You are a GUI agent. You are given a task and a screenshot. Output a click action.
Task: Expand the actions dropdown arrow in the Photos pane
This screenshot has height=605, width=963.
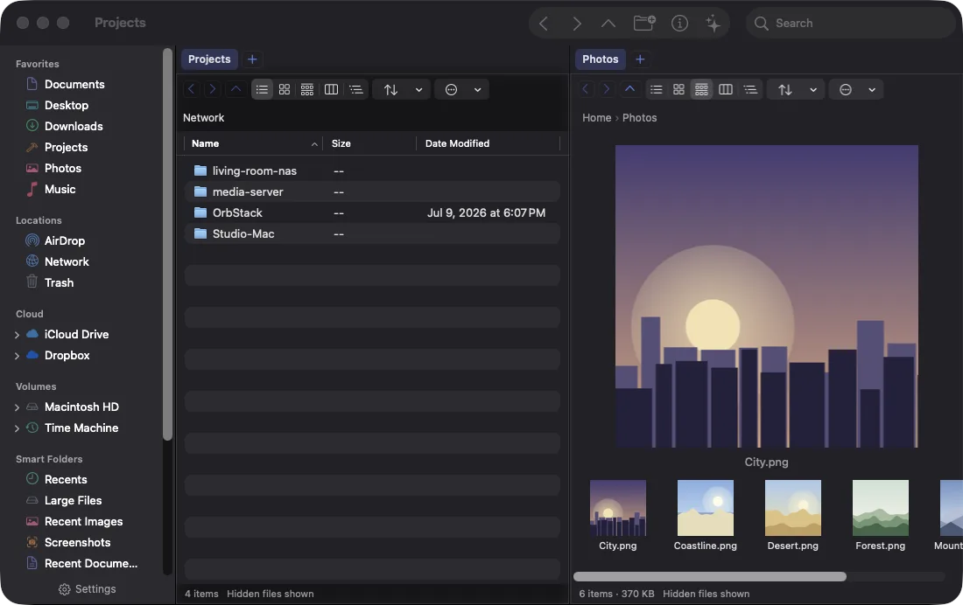coord(871,89)
